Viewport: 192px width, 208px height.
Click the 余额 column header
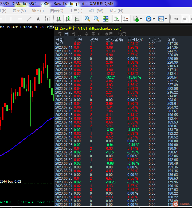pos(172,40)
